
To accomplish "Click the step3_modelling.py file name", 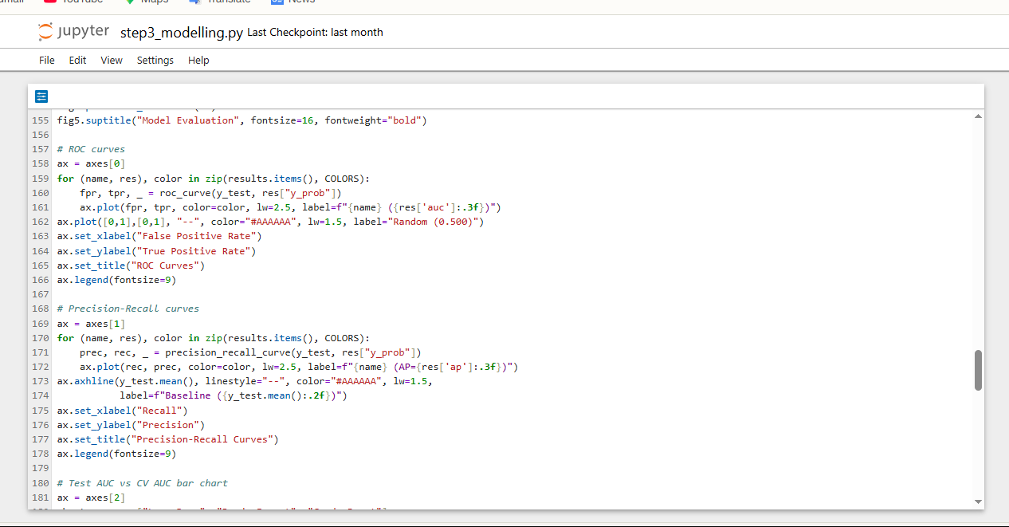I will click(x=182, y=33).
